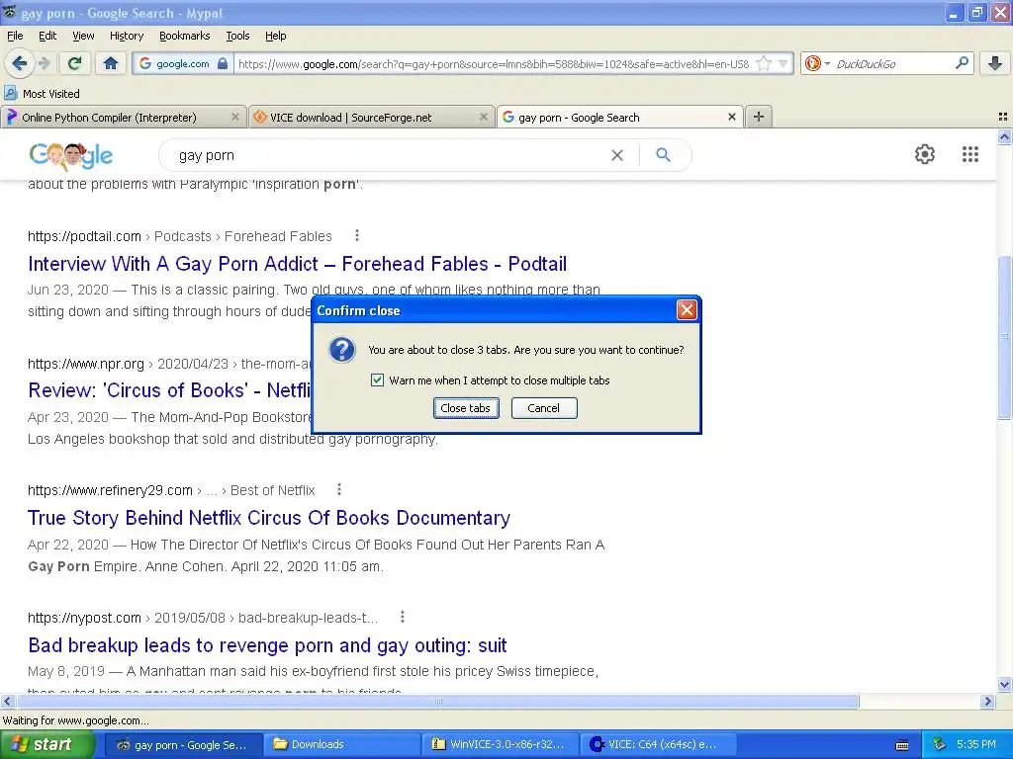
Task: Click the horizontal scrollbar left arrow
Action: tap(7, 701)
